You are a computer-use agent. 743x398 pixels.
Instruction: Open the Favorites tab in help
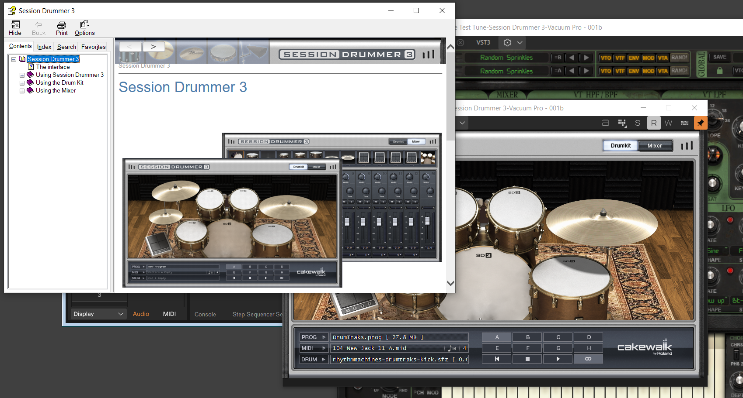93,47
